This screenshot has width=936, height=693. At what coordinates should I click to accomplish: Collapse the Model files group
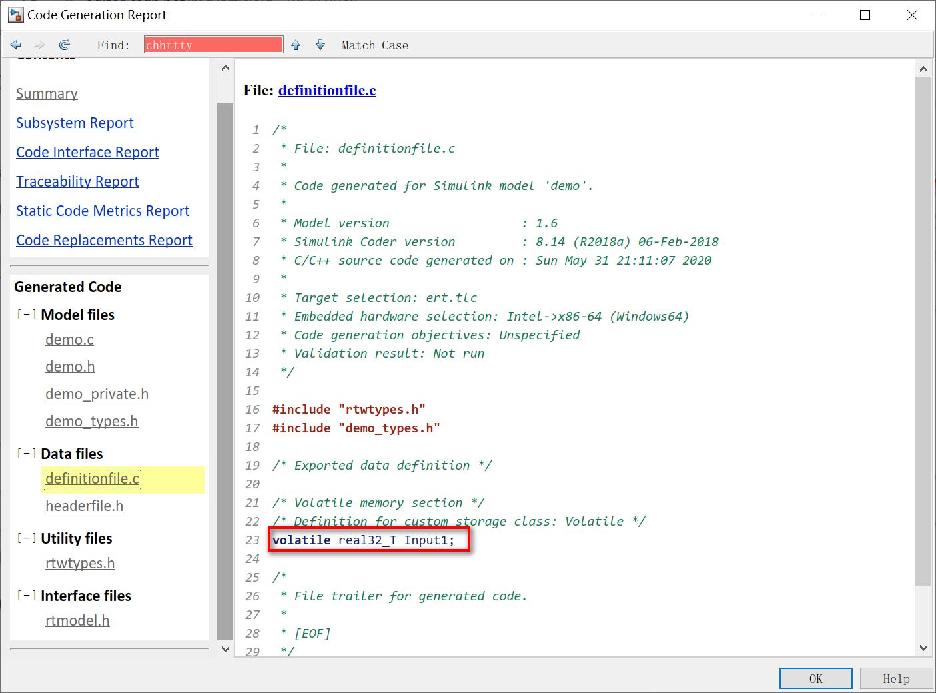pyautogui.click(x=27, y=314)
